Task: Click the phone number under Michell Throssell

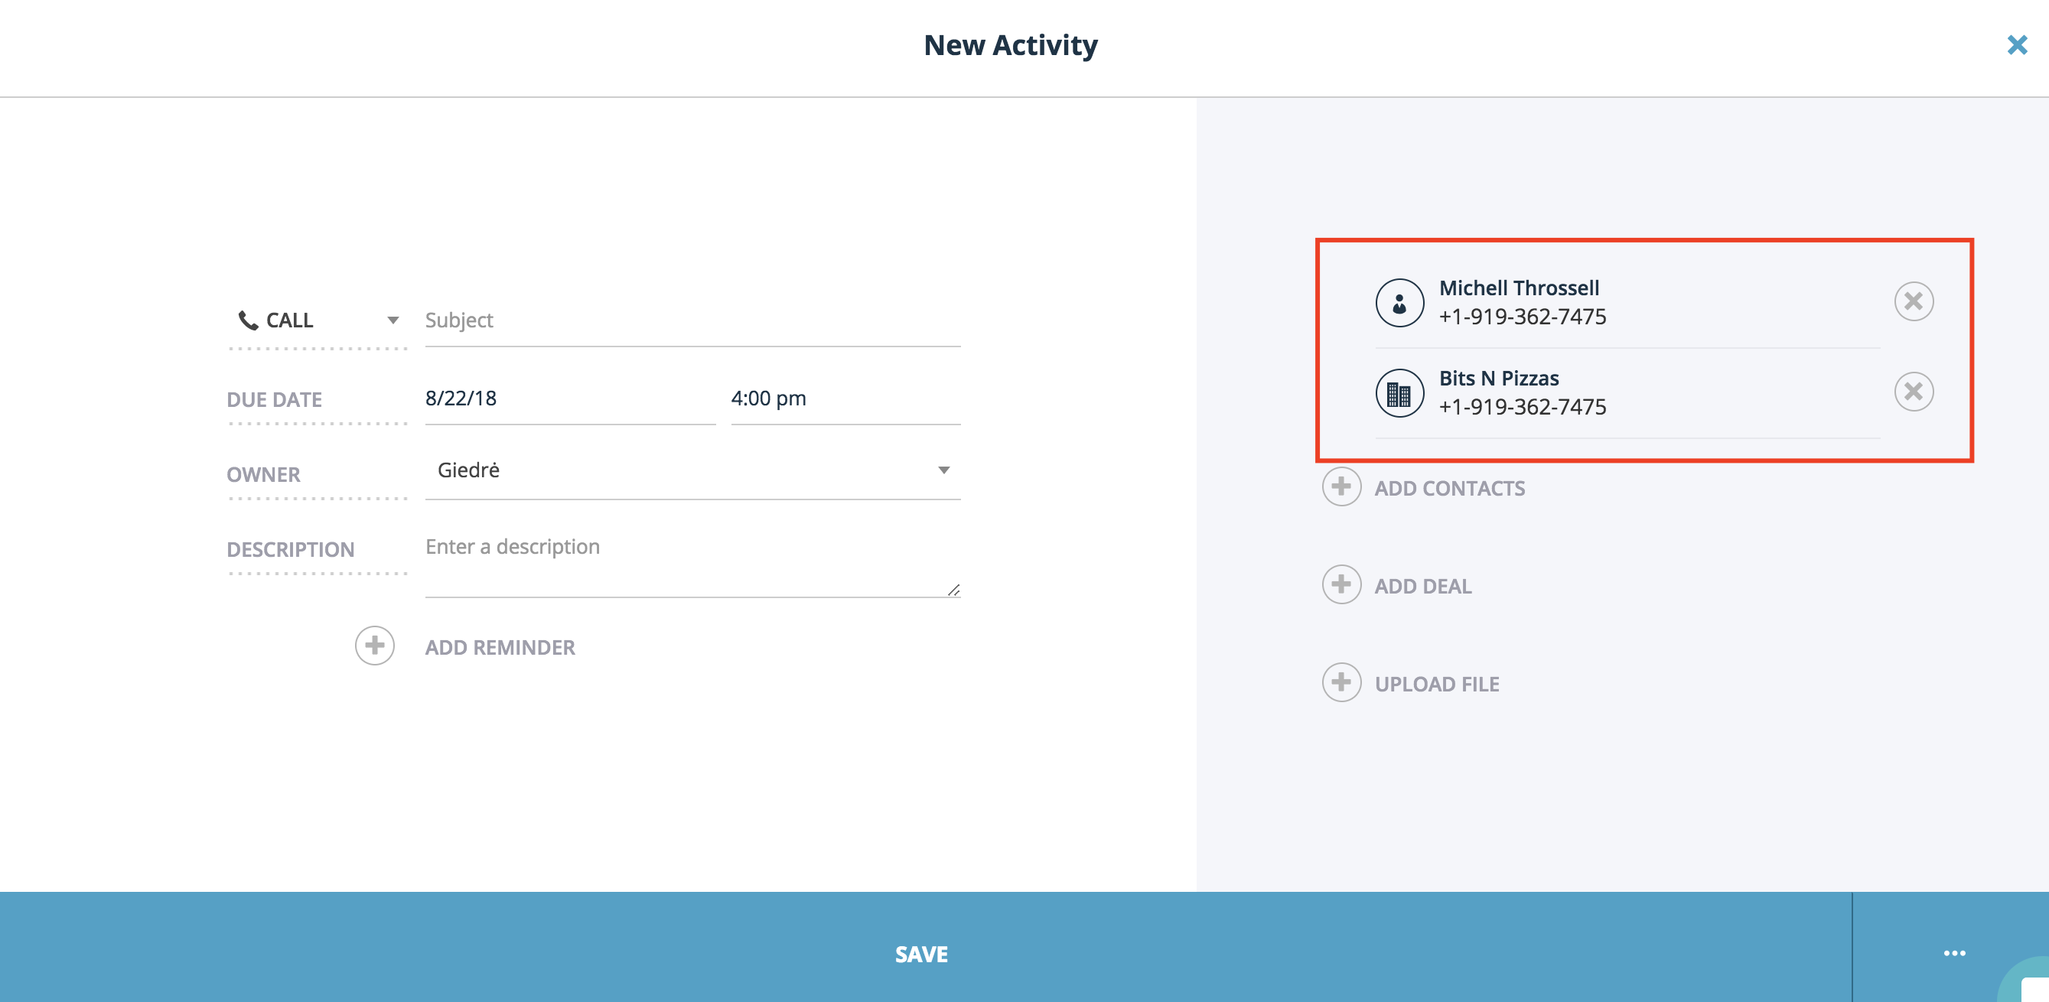Action: point(1523,317)
